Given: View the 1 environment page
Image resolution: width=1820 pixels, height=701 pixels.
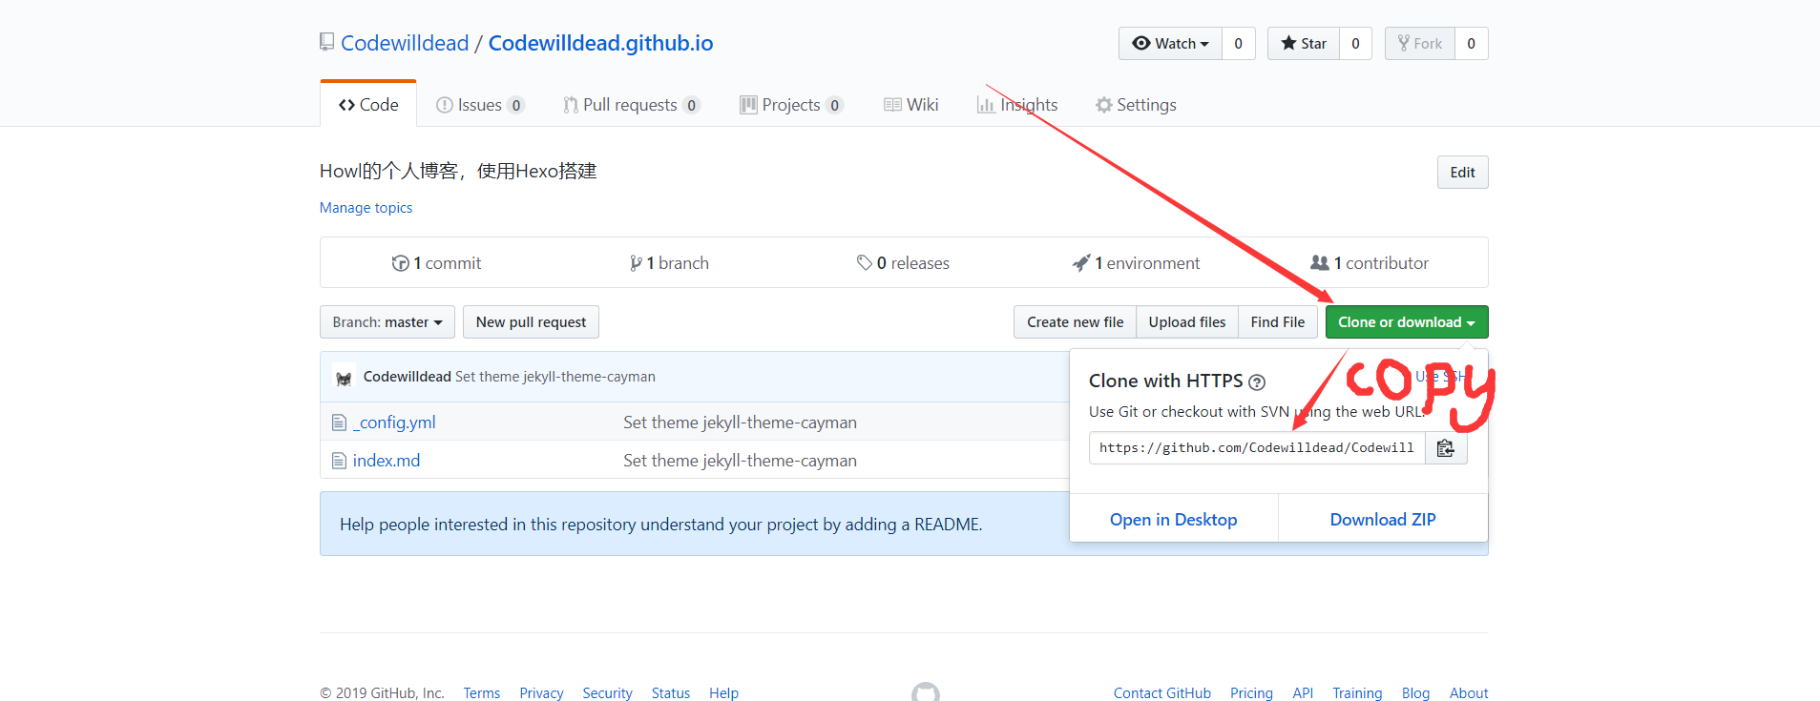Looking at the screenshot, I should (x=1136, y=263).
